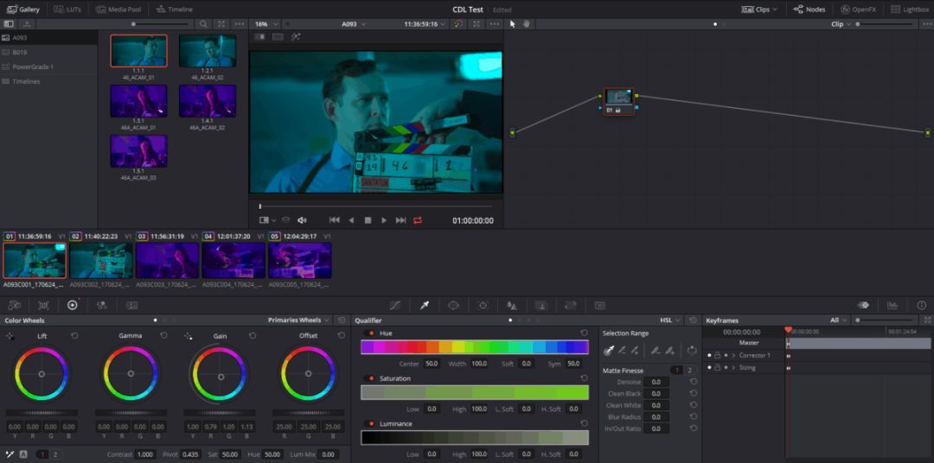Open the Tracker palette

[483, 305]
